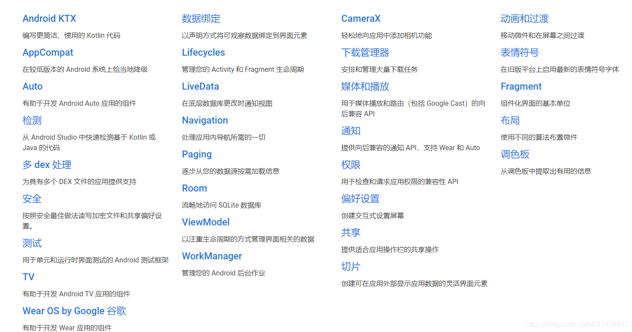Click text '使用不同的算法布置微件'

click(539, 137)
